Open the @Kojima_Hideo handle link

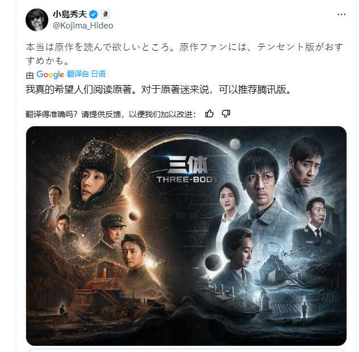coord(83,26)
